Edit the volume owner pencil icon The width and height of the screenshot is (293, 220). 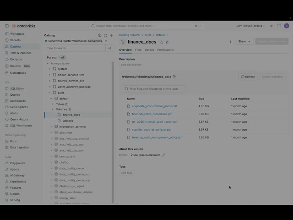164,155
